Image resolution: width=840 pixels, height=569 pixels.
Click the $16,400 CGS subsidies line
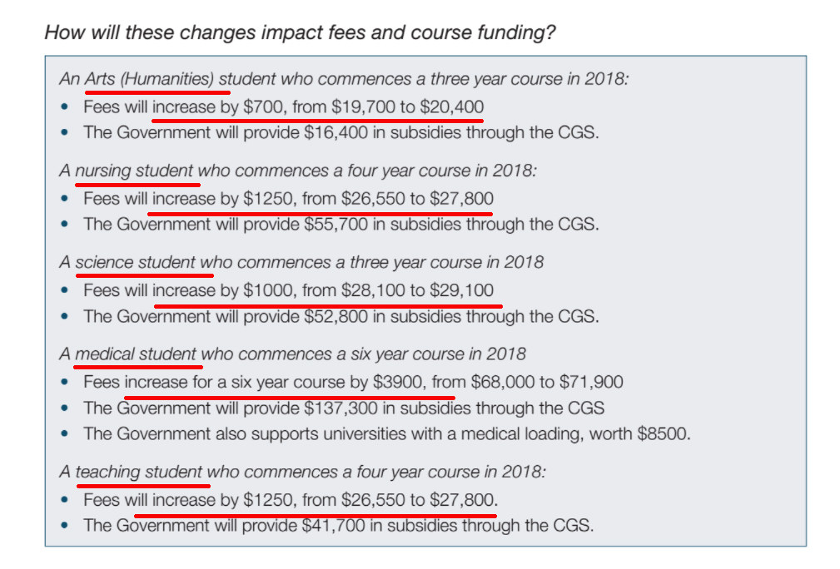click(340, 132)
